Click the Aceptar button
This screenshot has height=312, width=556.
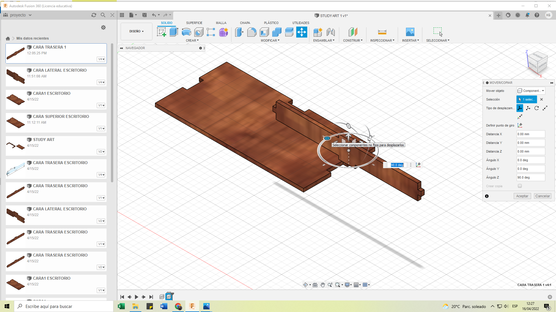[x=522, y=196]
